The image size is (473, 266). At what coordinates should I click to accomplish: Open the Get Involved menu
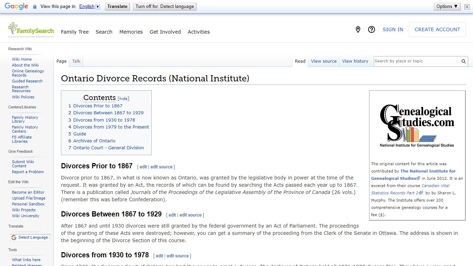pos(165,32)
